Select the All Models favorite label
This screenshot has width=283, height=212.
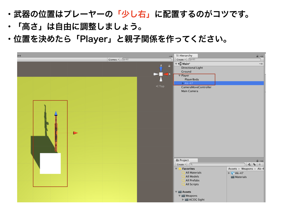[192, 176]
